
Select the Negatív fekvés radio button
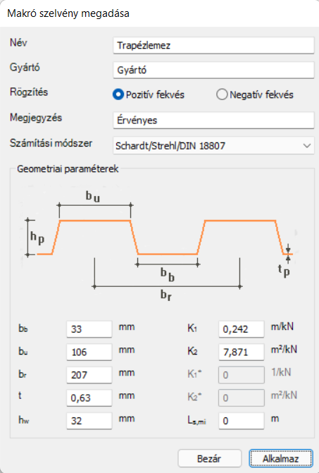[222, 94]
